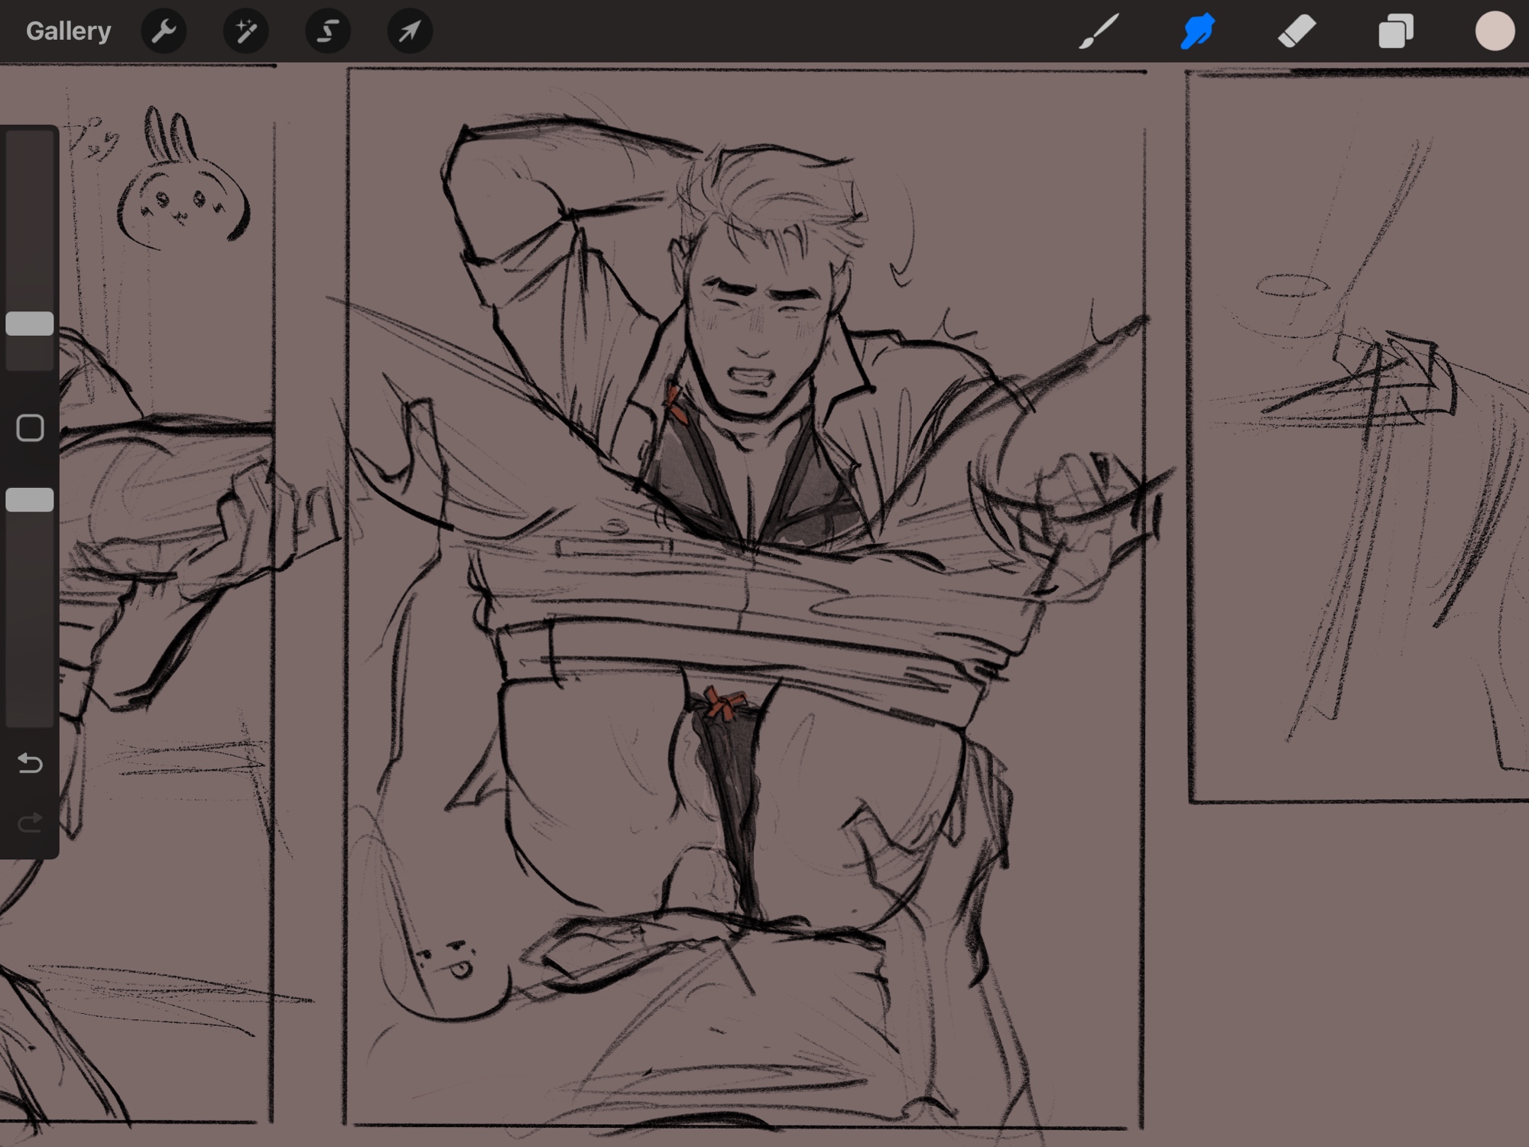This screenshot has width=1529, height=1147.
Task: Tap the highlighted blue Smudge tool
Action: coord(1197,31)
